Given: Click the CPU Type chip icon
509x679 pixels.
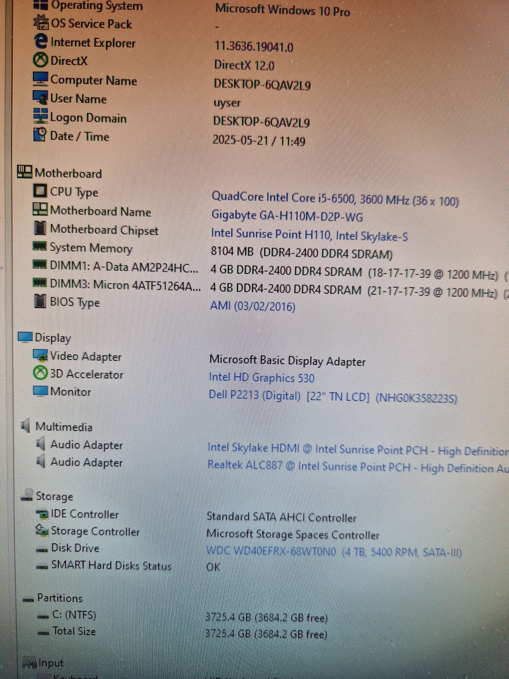Looking at the screenshot, I should click(40, 190).
